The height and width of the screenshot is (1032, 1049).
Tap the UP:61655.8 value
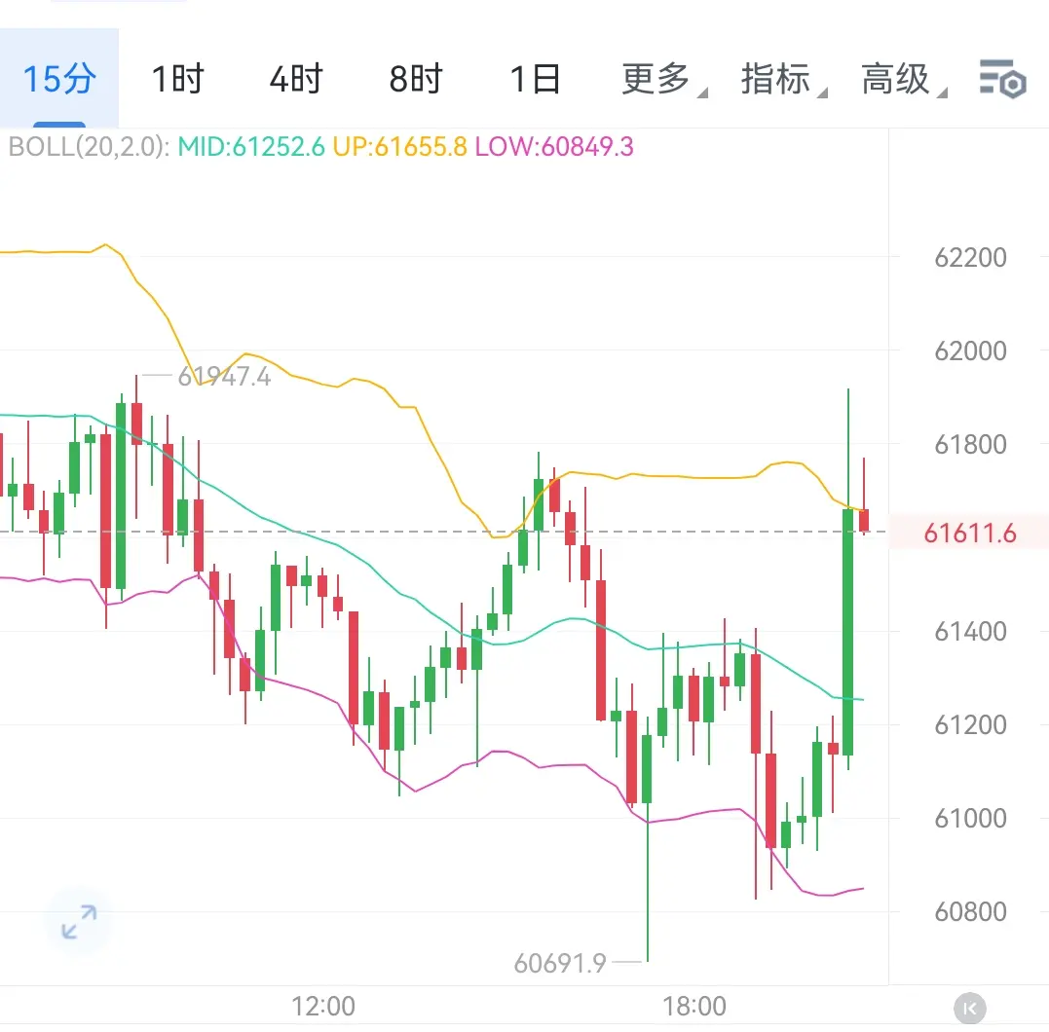tap(399, 146)
